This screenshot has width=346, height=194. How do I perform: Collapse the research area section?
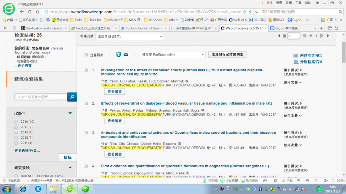coord(70,168)
